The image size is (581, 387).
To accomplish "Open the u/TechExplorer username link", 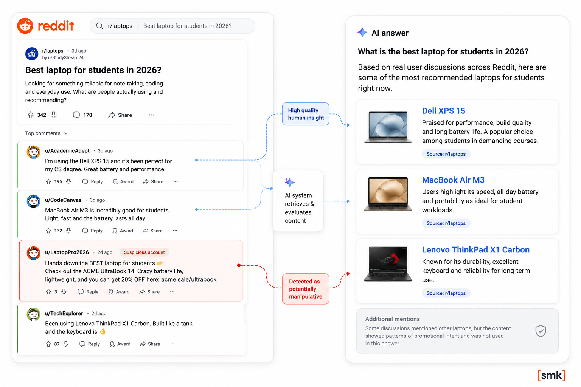I will (64, 313).
